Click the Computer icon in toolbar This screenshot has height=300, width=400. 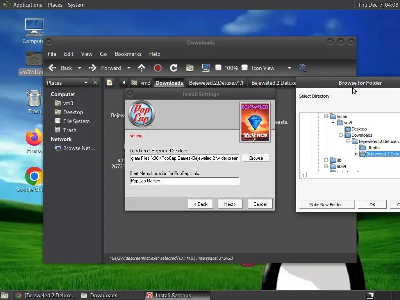point(205,68)
